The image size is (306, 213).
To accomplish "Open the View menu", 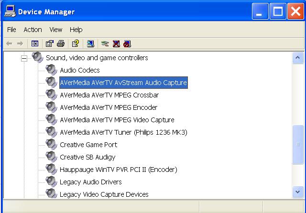I will 56,30.
